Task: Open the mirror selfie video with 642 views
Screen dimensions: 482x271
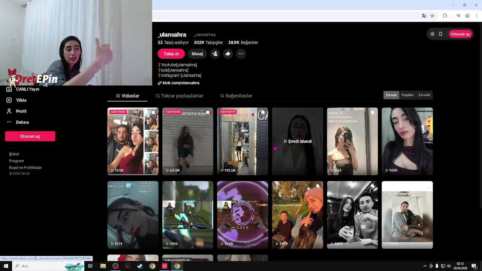Action: tap(352, 141)
